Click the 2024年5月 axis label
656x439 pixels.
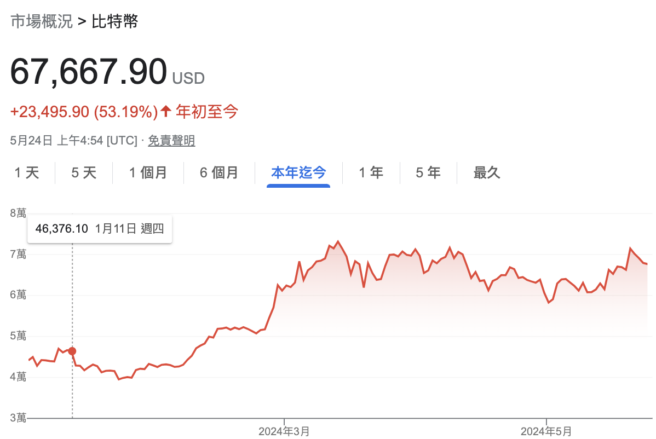[547, 431]
